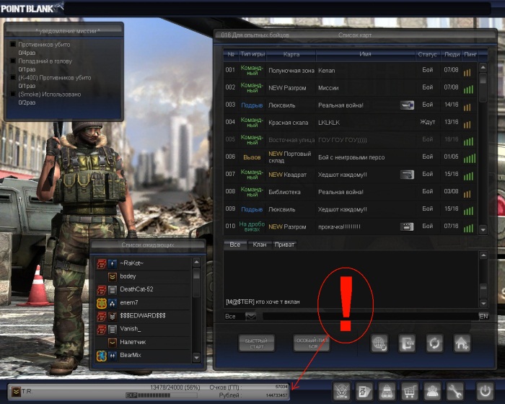Toggle the (K-400) Противников убито checkbox
This screenshot has width=505, height=404.
pos(13,77)
